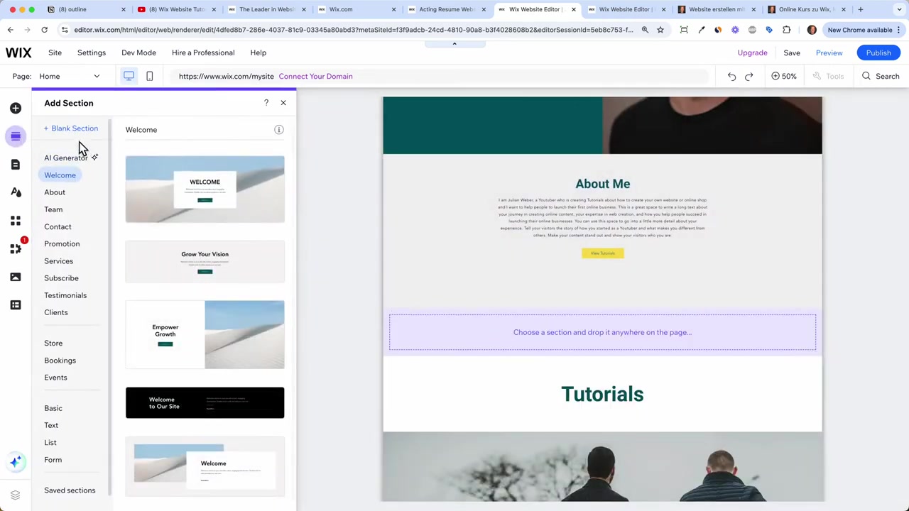Select the Store section category
Screen dimensions: 909x511
[x=53, y=344]
